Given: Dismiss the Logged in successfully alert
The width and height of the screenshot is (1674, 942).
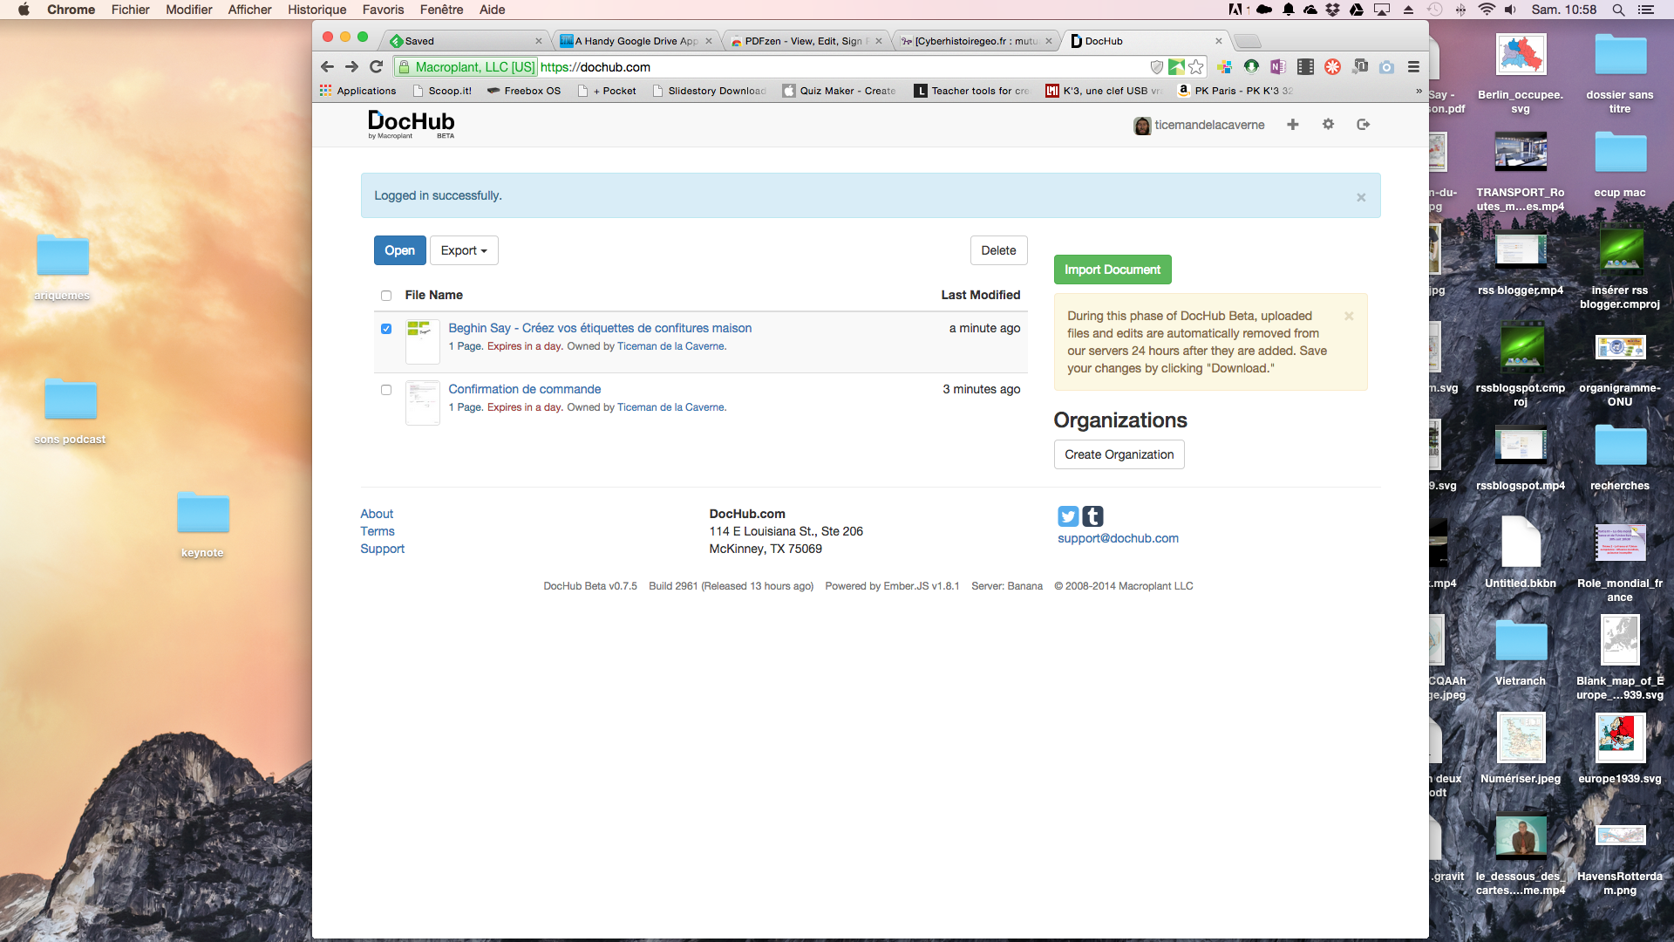Looking at the screenshot, I should [x=1361, y=197].
